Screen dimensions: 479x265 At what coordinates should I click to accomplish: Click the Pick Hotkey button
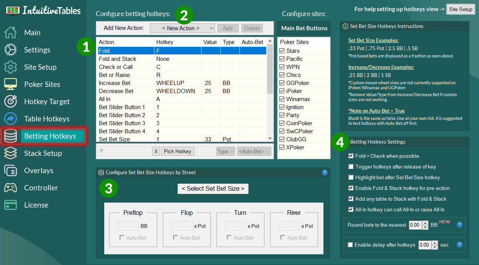tap(177, 151)
